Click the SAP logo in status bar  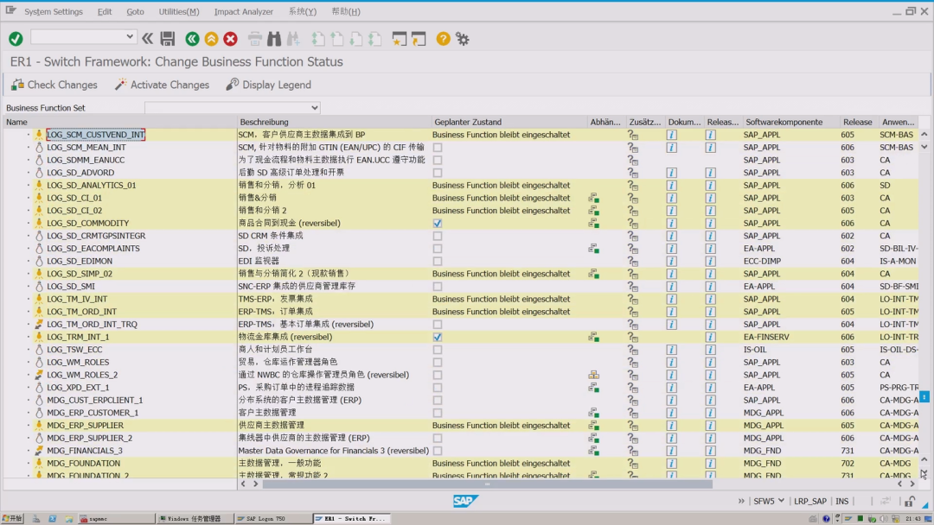465,501
